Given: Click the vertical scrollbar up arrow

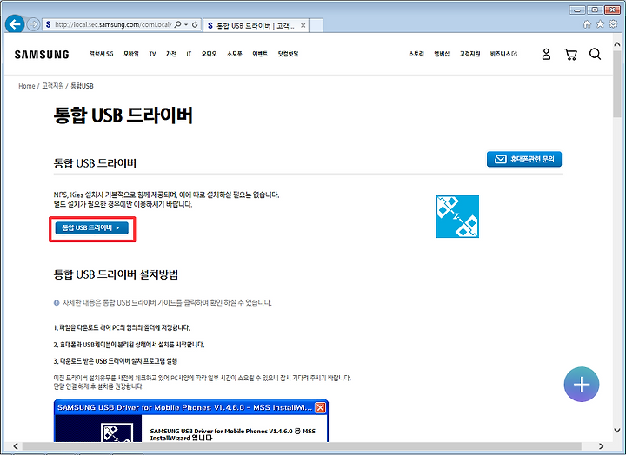Looking at the screenshot, I should [617, 44].
